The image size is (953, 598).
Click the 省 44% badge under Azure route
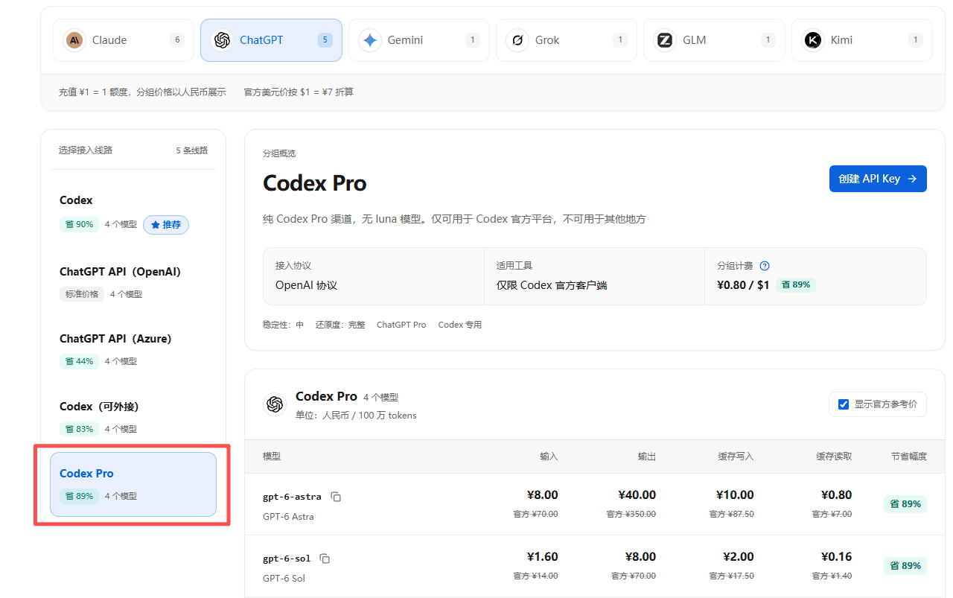[79, 361]
